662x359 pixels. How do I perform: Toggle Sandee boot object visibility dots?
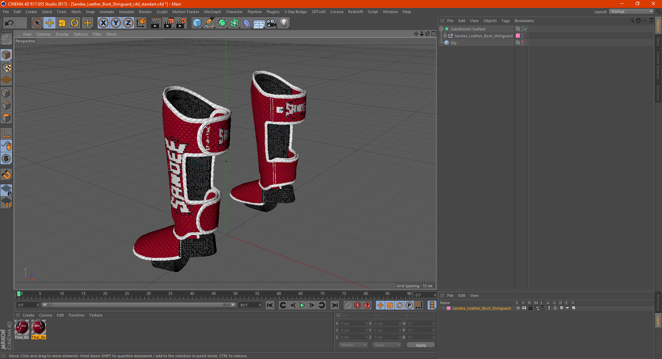click(523, 36)
